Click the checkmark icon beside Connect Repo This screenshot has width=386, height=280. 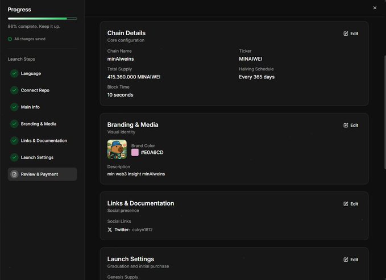14,90
